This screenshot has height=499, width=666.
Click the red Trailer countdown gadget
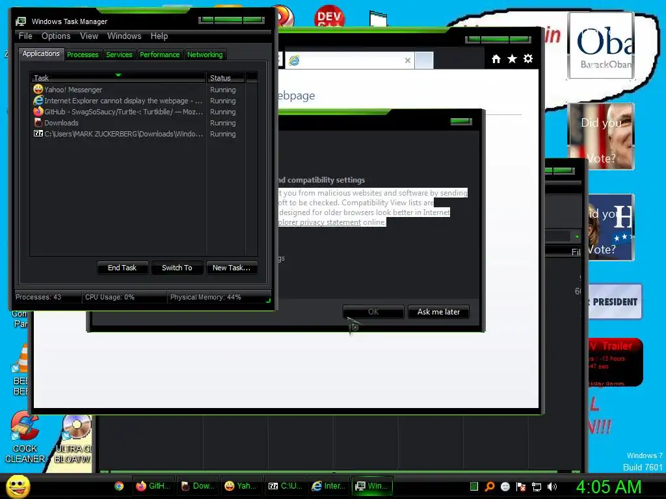click(615, 363)
